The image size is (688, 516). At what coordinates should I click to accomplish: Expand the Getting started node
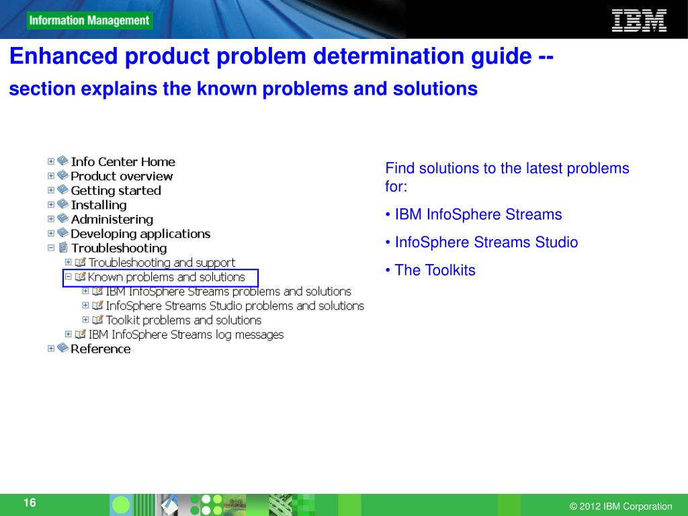click(51, 190)
